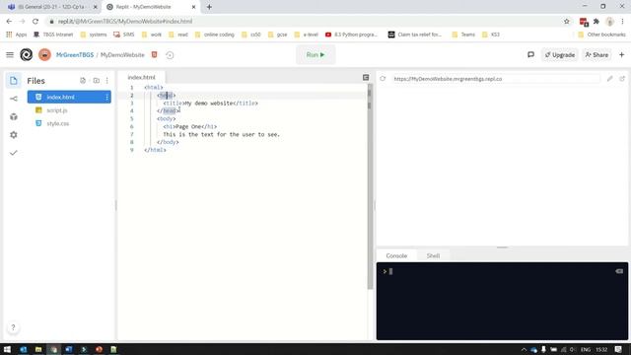Open the Windows notification center
The image size is (631, 355).
click(618, 349)
